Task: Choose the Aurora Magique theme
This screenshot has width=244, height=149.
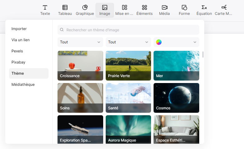Action: (128, 129)
